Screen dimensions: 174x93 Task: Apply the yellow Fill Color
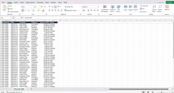[38, 10]
